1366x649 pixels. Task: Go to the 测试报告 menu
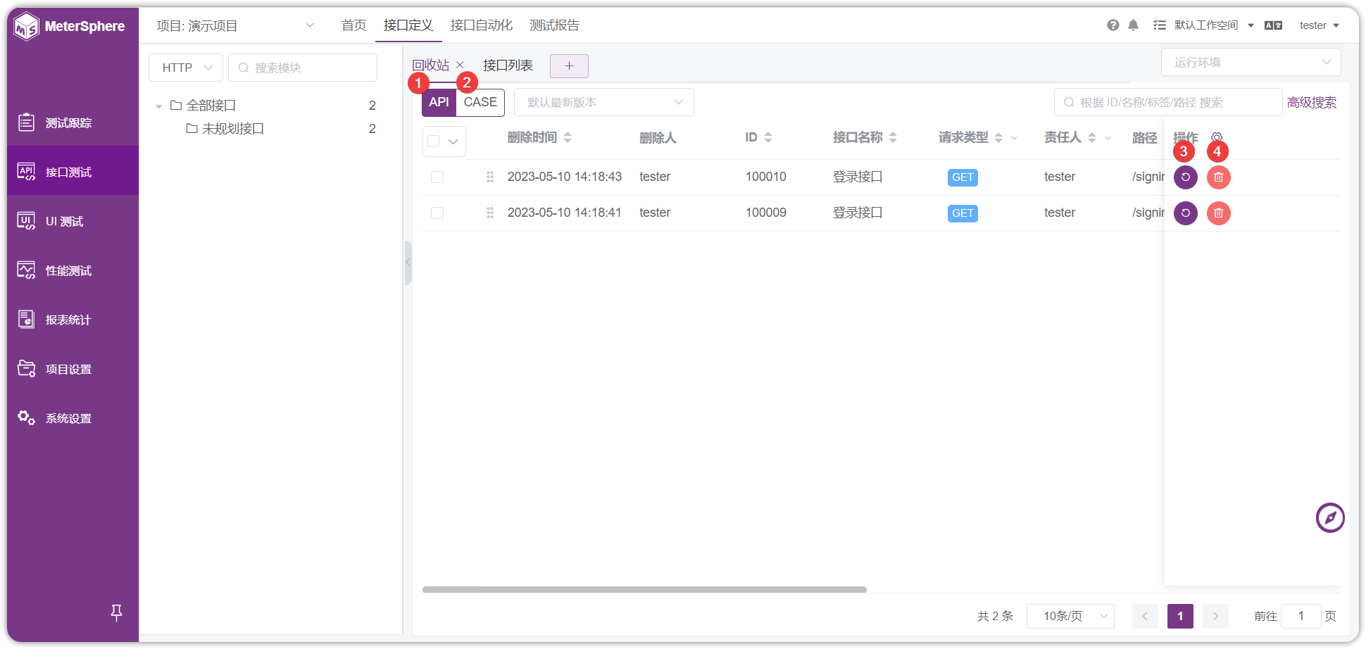(x=555, y=25)
